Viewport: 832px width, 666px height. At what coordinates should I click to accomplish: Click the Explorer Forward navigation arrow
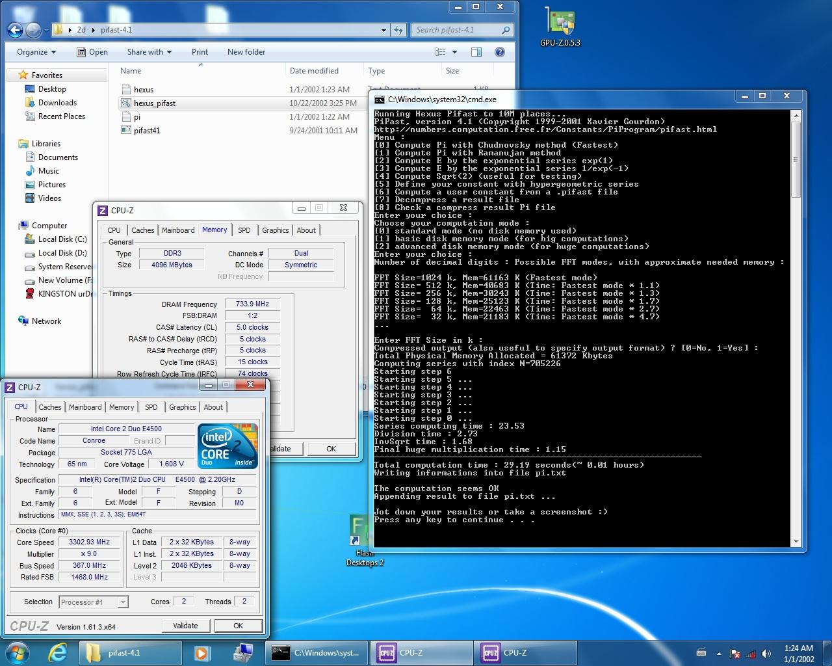click(x=33, y=30)
